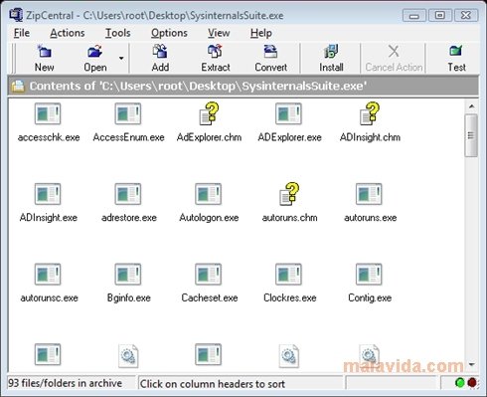Select the autoruns.chm help file icon
This screenshot has height=397, width=487.
point(289,194)
